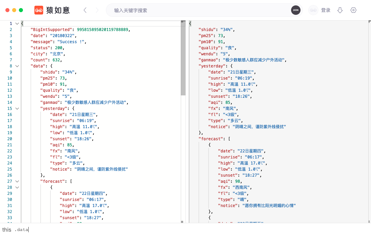
Task: Click the pm25 value 73 in the left editor
Action: tap(62, 78)
